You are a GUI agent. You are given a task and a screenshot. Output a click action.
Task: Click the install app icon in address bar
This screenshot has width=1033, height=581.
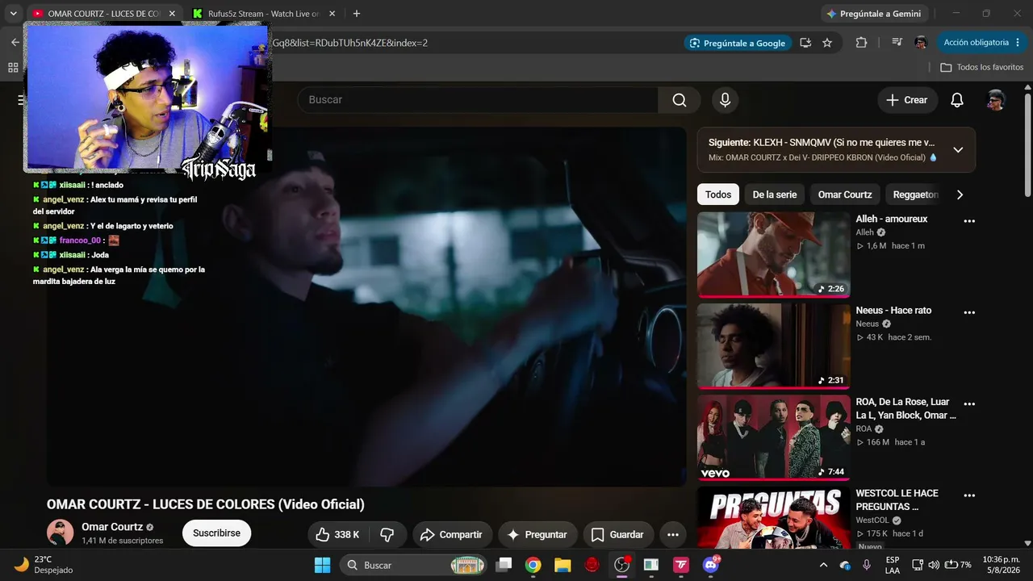coord(805,43)
